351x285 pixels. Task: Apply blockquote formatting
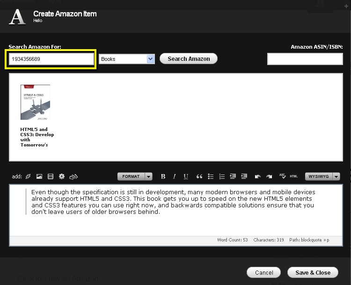[199, 176]
